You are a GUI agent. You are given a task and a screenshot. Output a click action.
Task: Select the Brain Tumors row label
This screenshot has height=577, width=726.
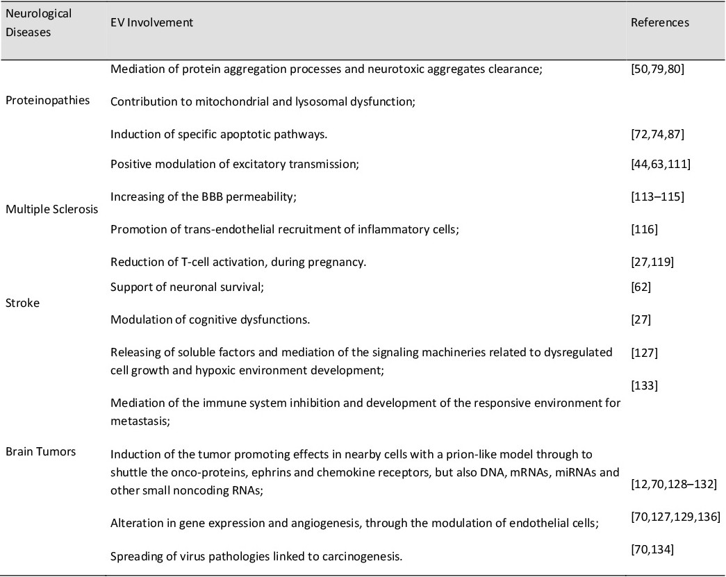pos(40,451)
